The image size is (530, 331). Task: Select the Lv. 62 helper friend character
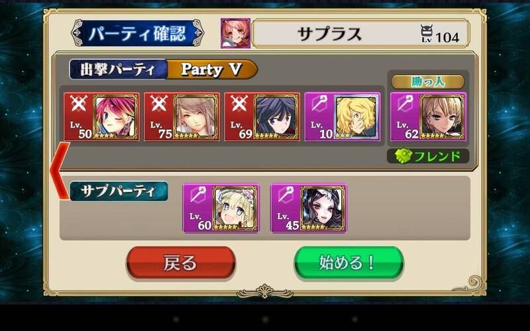pos(428,117)
